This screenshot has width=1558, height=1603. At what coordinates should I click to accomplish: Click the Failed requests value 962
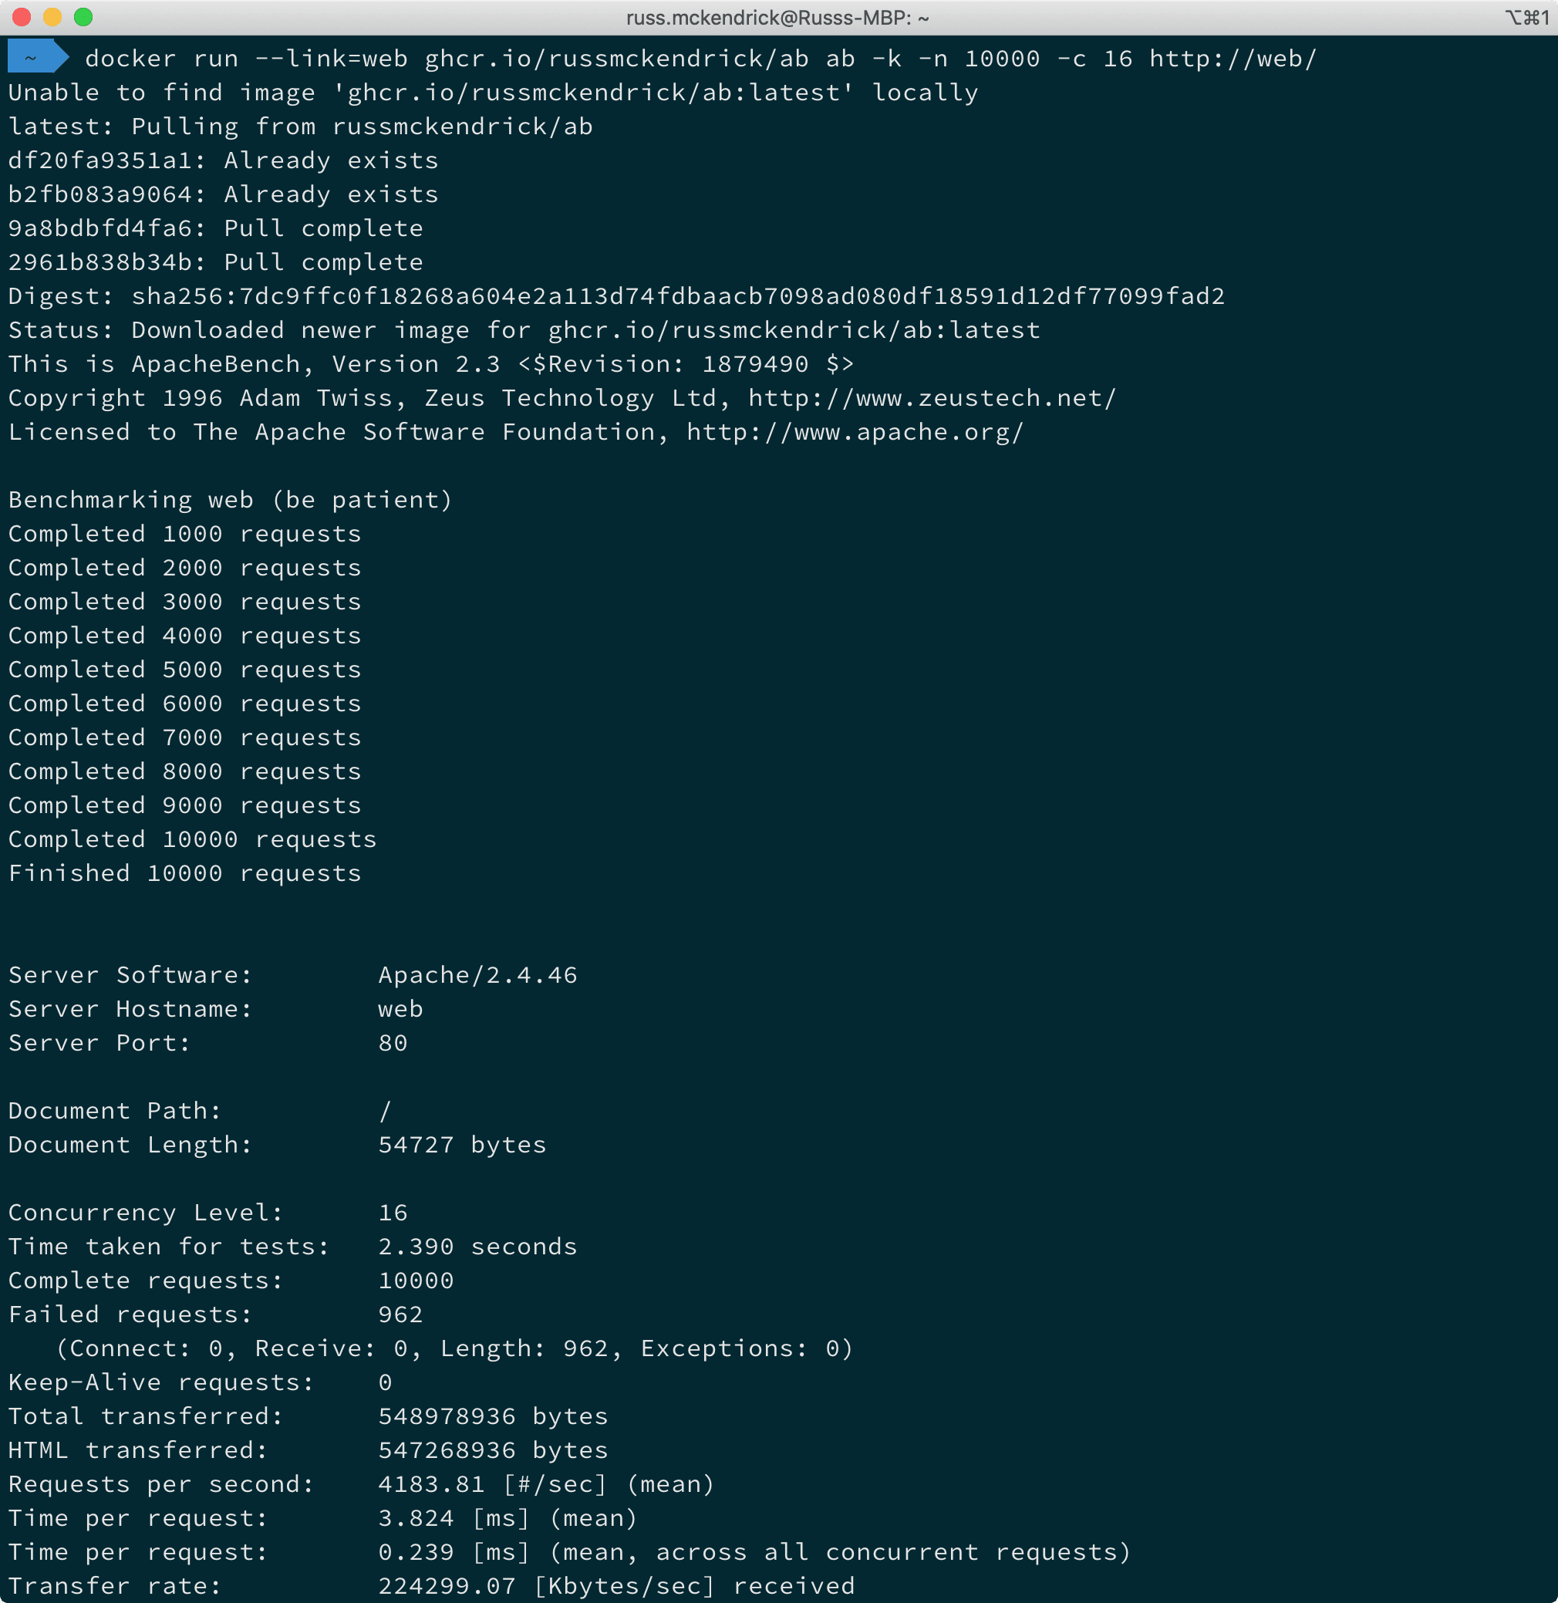(x=401, y=1315)
